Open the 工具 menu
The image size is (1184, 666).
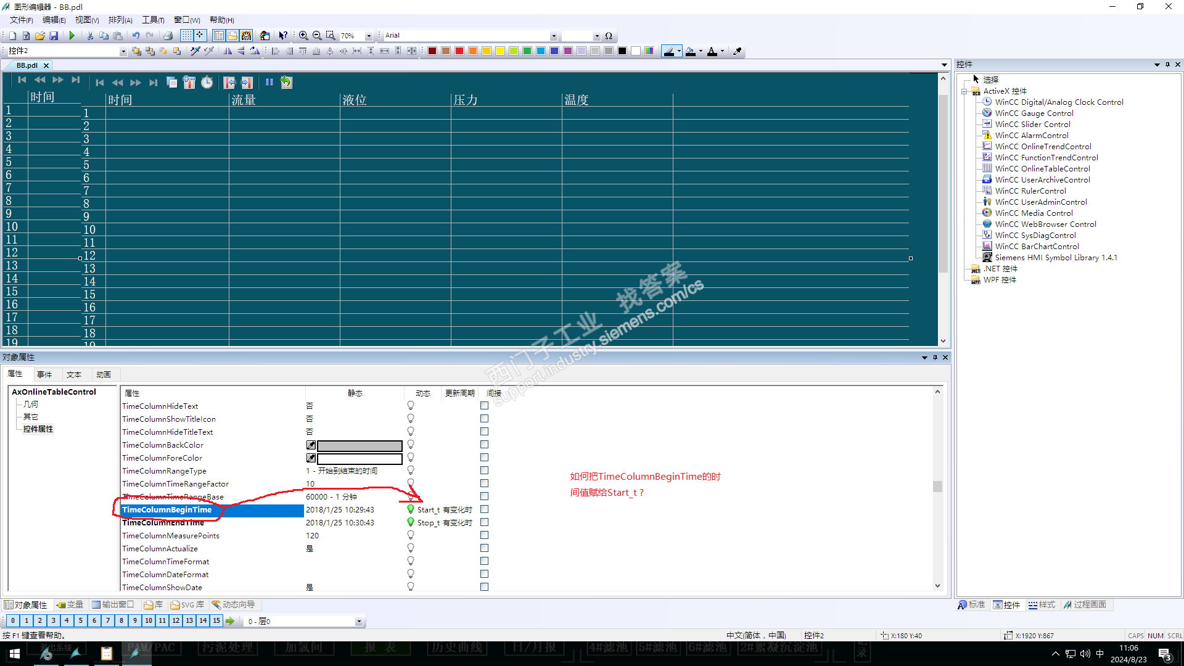153,20
